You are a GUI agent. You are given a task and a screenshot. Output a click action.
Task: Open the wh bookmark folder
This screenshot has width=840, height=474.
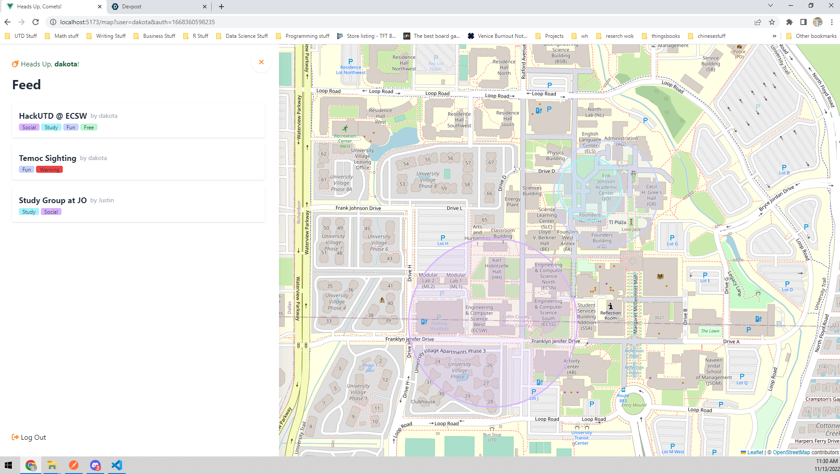[580, 36]
